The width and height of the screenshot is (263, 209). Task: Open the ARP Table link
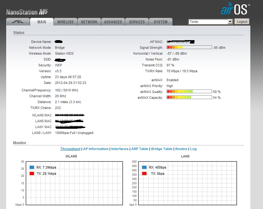pyautogui.click(x=140, y=149)
